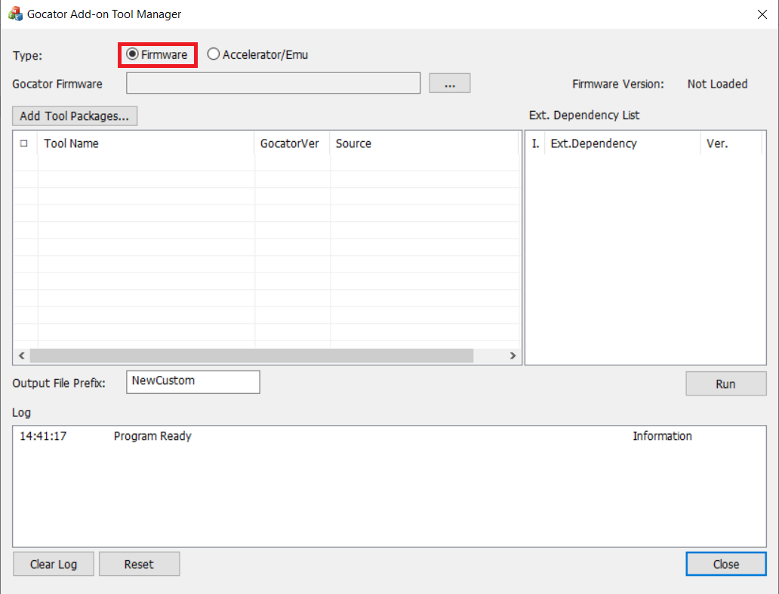Image resolution: width=779 pixels, height=594 pixels.
Task: Click the 'Program Ready' log entry
Action: point(152,436)
